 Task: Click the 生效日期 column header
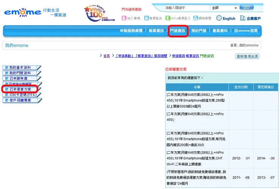pyautogui.click(x=241, y=87)
